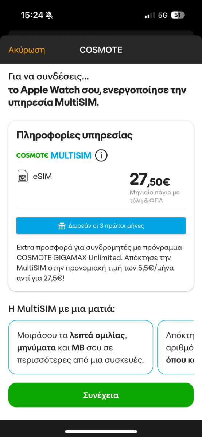Tap the MultiSIM info circle icon

tap(101, 155)
